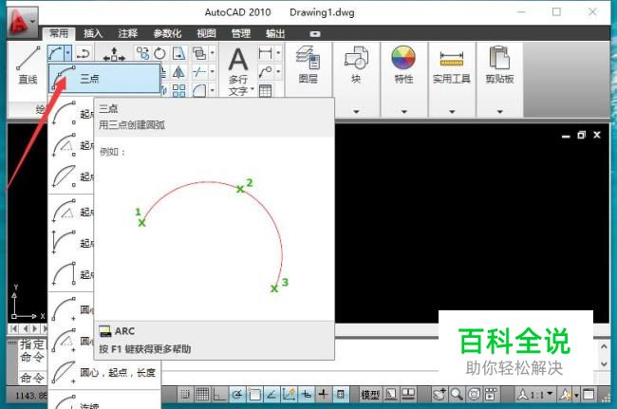Open the Arc tool dropdown arrow
This screenshot has width=617, height=409.
[68, 53]
